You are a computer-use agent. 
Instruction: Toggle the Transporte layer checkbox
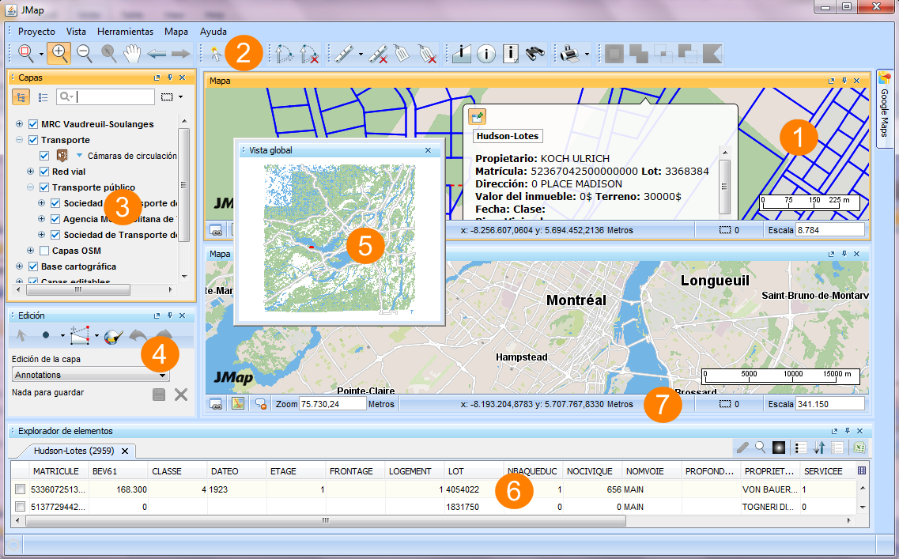pos(33,140)
